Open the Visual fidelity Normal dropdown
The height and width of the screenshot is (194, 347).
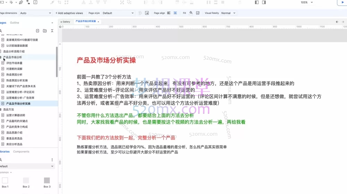click(x=228, y=13)
